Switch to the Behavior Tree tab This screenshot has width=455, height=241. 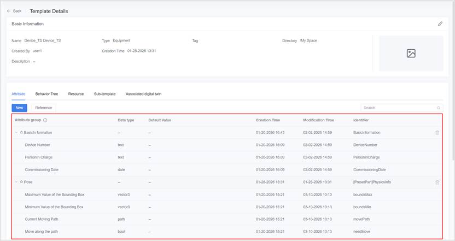coord(46,94)
